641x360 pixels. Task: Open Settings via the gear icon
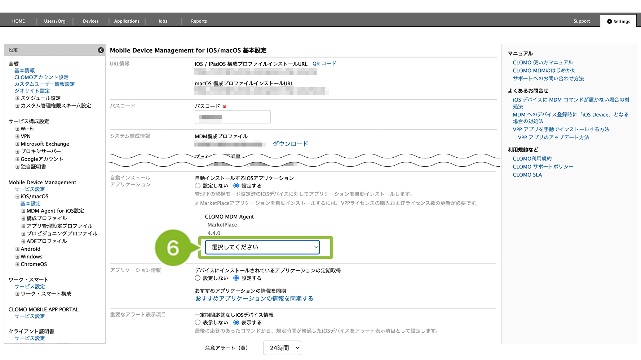pos(609,22)
